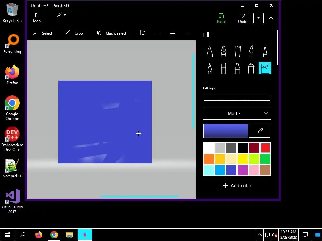Open Firefox from the taskbar
The height and width of the screenshot is (241, 322).
tap(39, 235)
